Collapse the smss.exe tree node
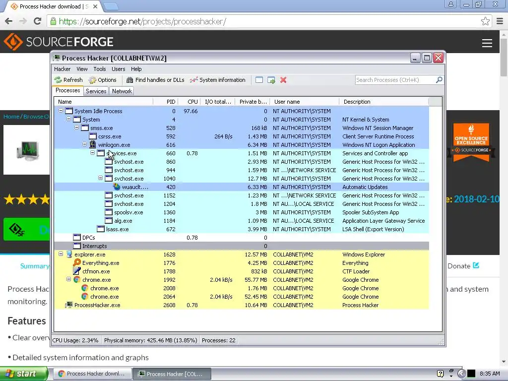The width and height of the screenshot is (508, 381). coord(76,127)
